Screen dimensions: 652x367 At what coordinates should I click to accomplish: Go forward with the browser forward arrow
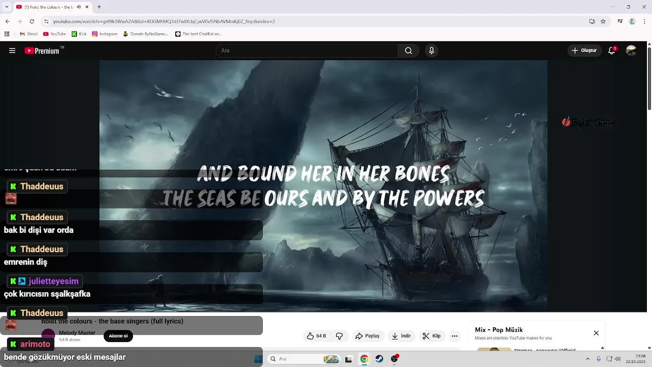click(x=19, y=21)
